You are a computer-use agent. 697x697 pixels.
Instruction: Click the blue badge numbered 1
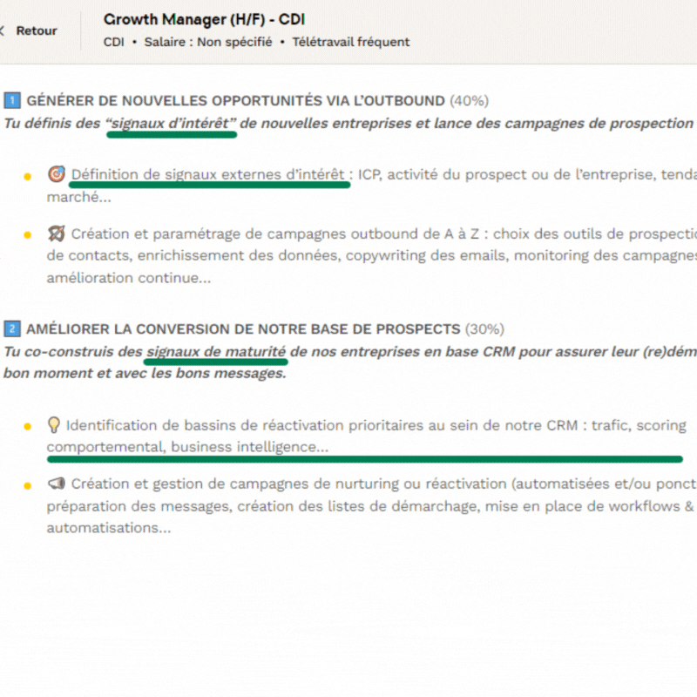pyautogui.click(x=10, y=100)
